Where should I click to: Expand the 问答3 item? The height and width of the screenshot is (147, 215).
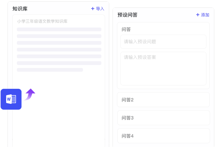click(x=163, y=118)
